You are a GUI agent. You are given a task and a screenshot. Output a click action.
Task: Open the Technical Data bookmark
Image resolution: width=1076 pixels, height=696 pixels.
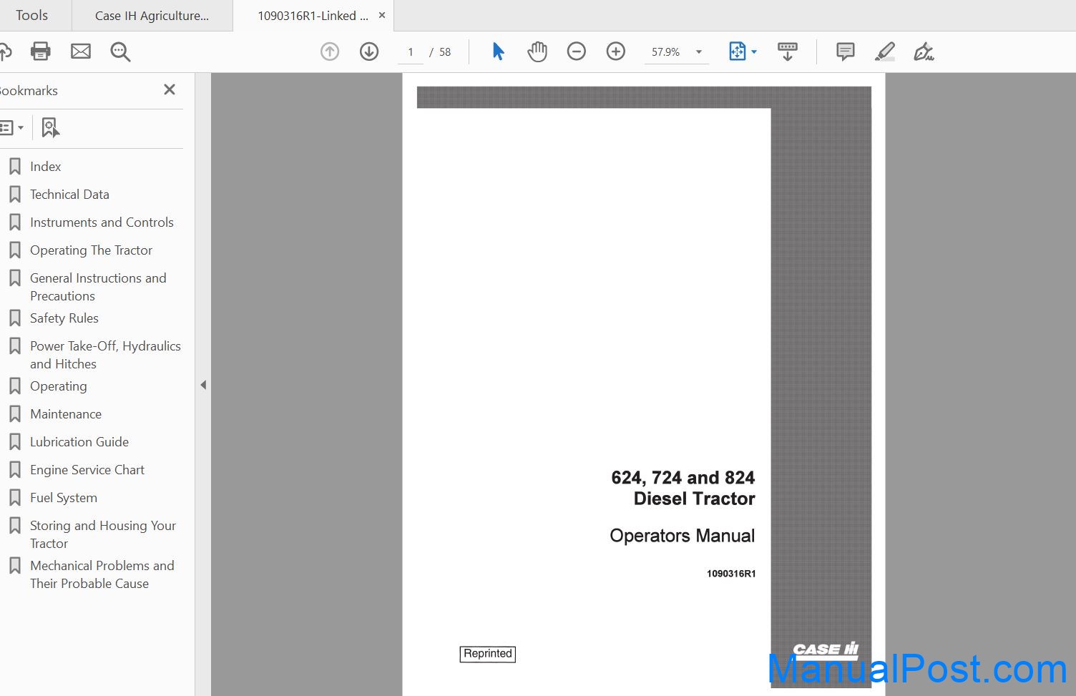pyautogui.click(x=69, y=195)
